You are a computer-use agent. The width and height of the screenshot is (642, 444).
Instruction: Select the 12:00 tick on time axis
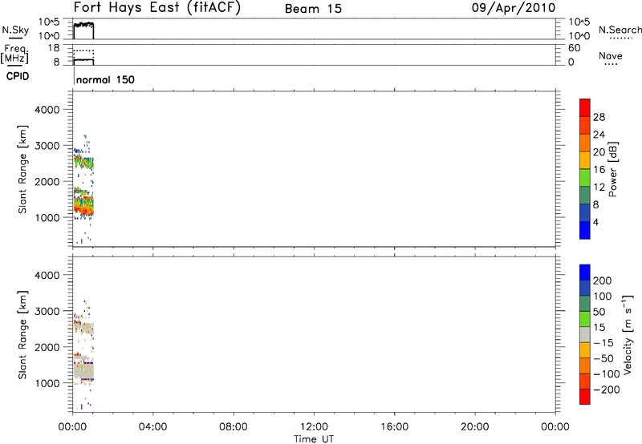(313, 427)
